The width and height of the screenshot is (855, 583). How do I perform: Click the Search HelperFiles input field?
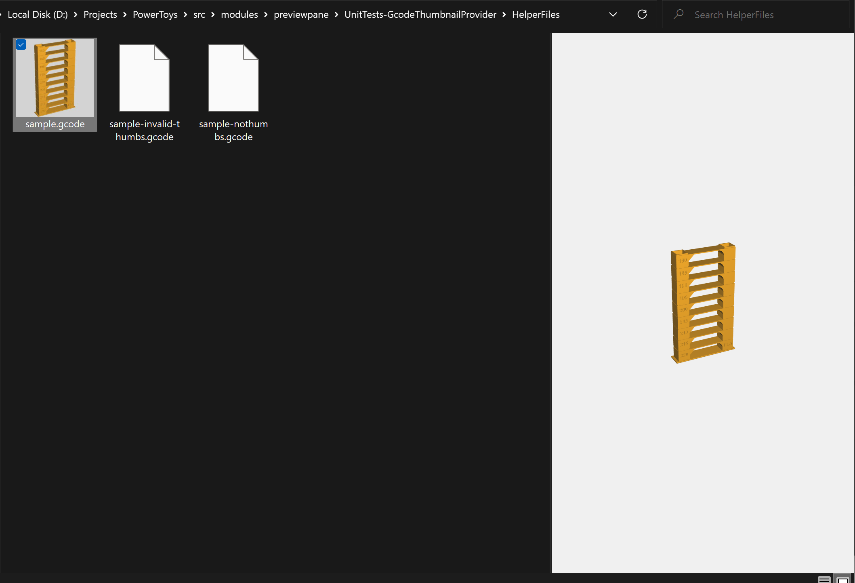point(755,14)
